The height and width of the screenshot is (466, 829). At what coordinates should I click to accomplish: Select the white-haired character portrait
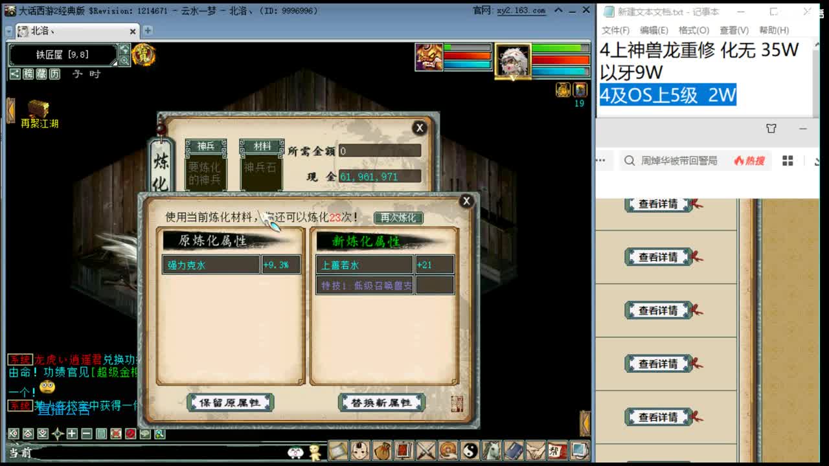[513, 60]
